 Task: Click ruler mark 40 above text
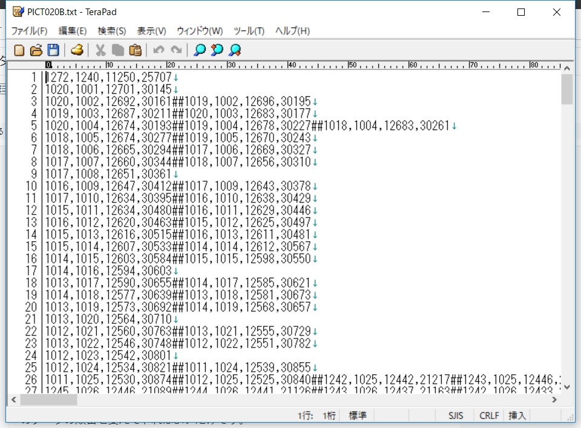pos(292,65)
